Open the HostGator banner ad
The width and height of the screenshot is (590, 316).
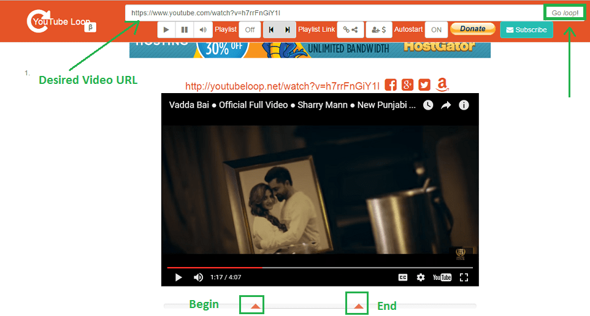click(310, 50)
